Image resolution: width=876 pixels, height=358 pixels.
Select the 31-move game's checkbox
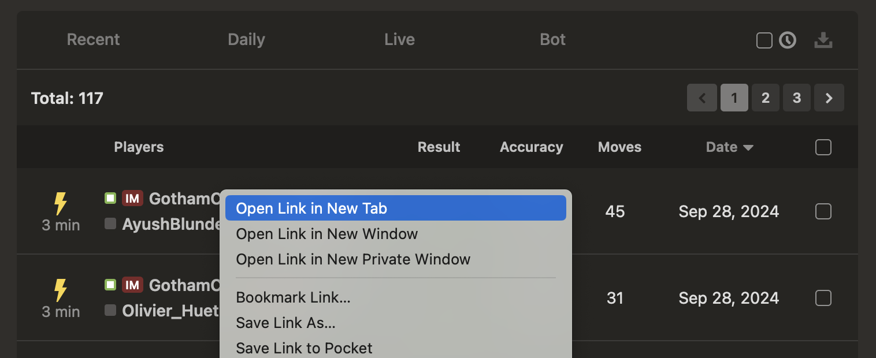click(823, 298)
